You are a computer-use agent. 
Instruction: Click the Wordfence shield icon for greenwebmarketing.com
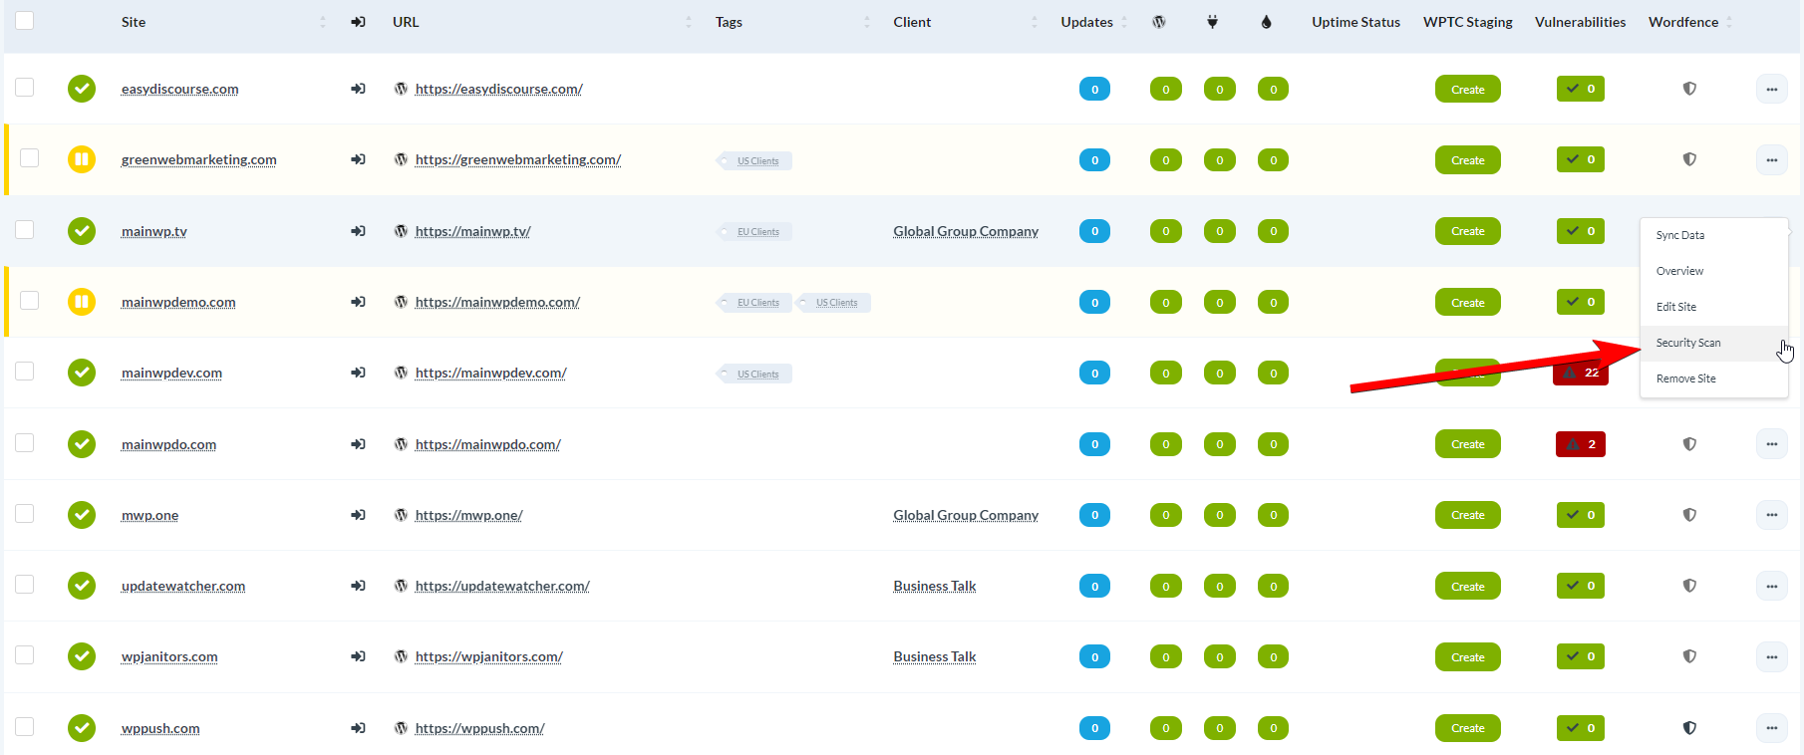[1689, 159]
